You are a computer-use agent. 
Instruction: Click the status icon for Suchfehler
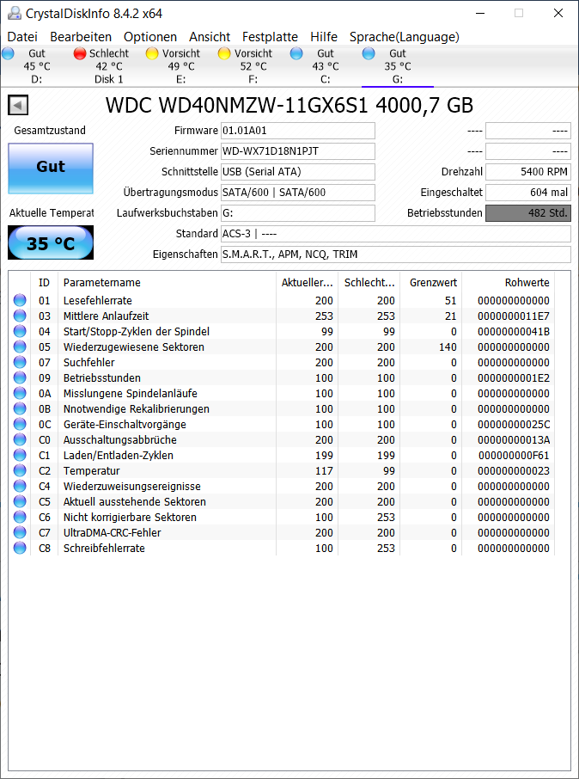click(20, 362)
